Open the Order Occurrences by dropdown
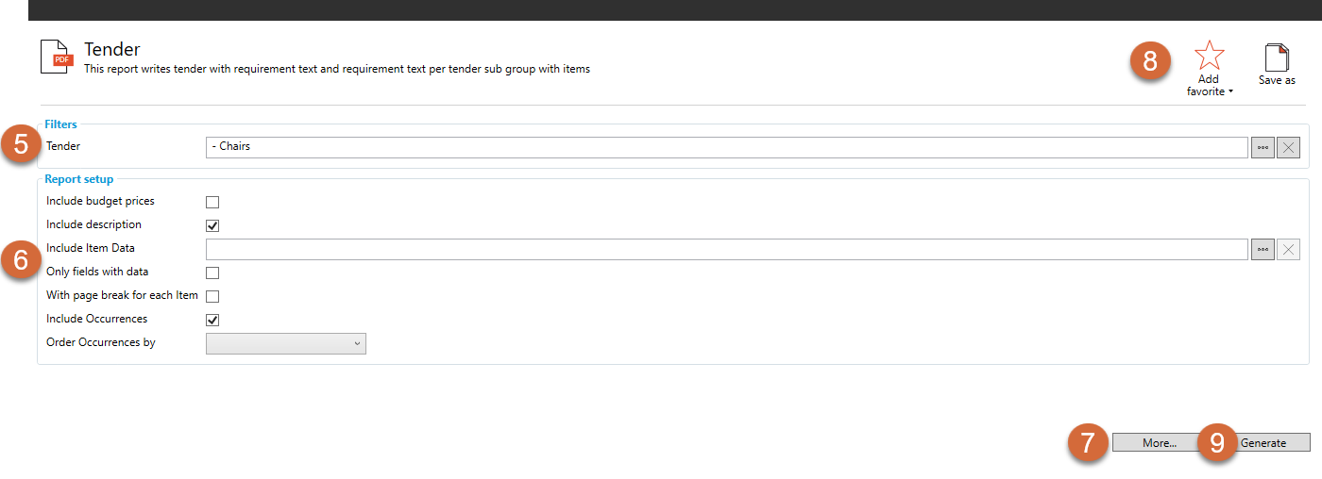This screenshot has height=479, width=1322. coord(285,343)
